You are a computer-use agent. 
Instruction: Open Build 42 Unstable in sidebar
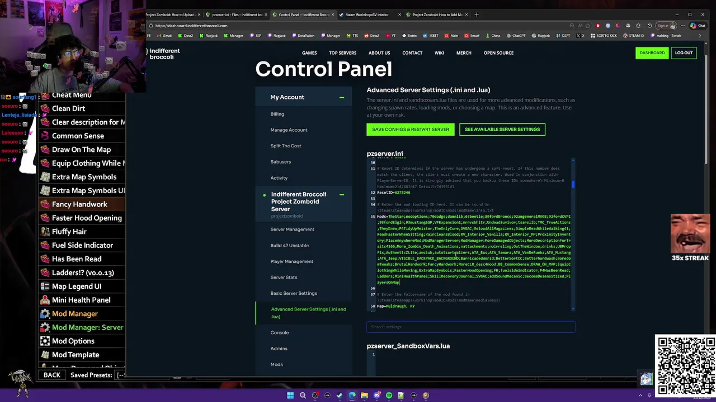click(289, 246)
